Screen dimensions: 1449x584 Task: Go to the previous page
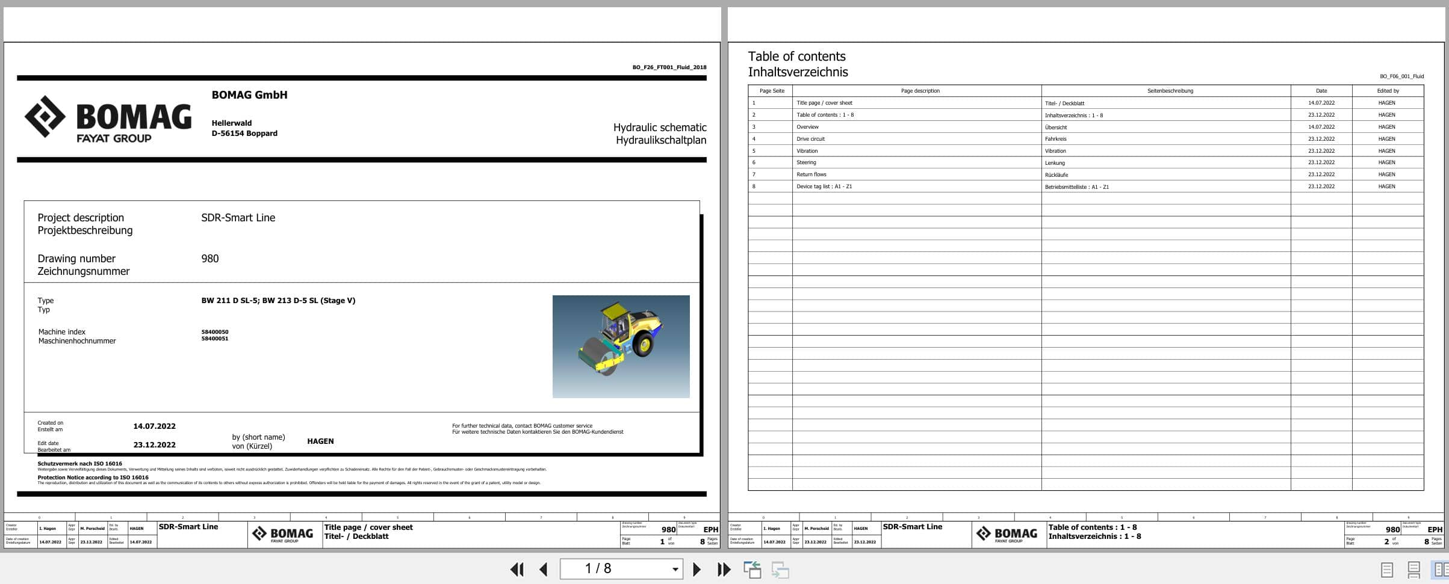click(x=544, y=569)
